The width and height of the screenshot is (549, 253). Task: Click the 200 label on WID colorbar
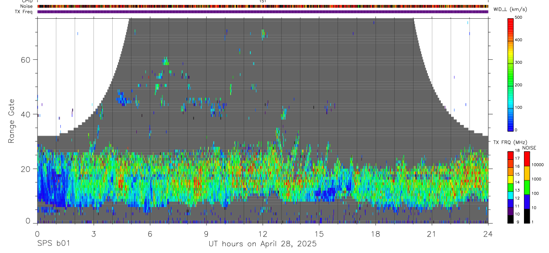519,85
